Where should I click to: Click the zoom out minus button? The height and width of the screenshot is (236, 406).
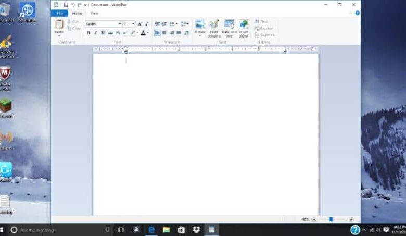pos(314,219)
